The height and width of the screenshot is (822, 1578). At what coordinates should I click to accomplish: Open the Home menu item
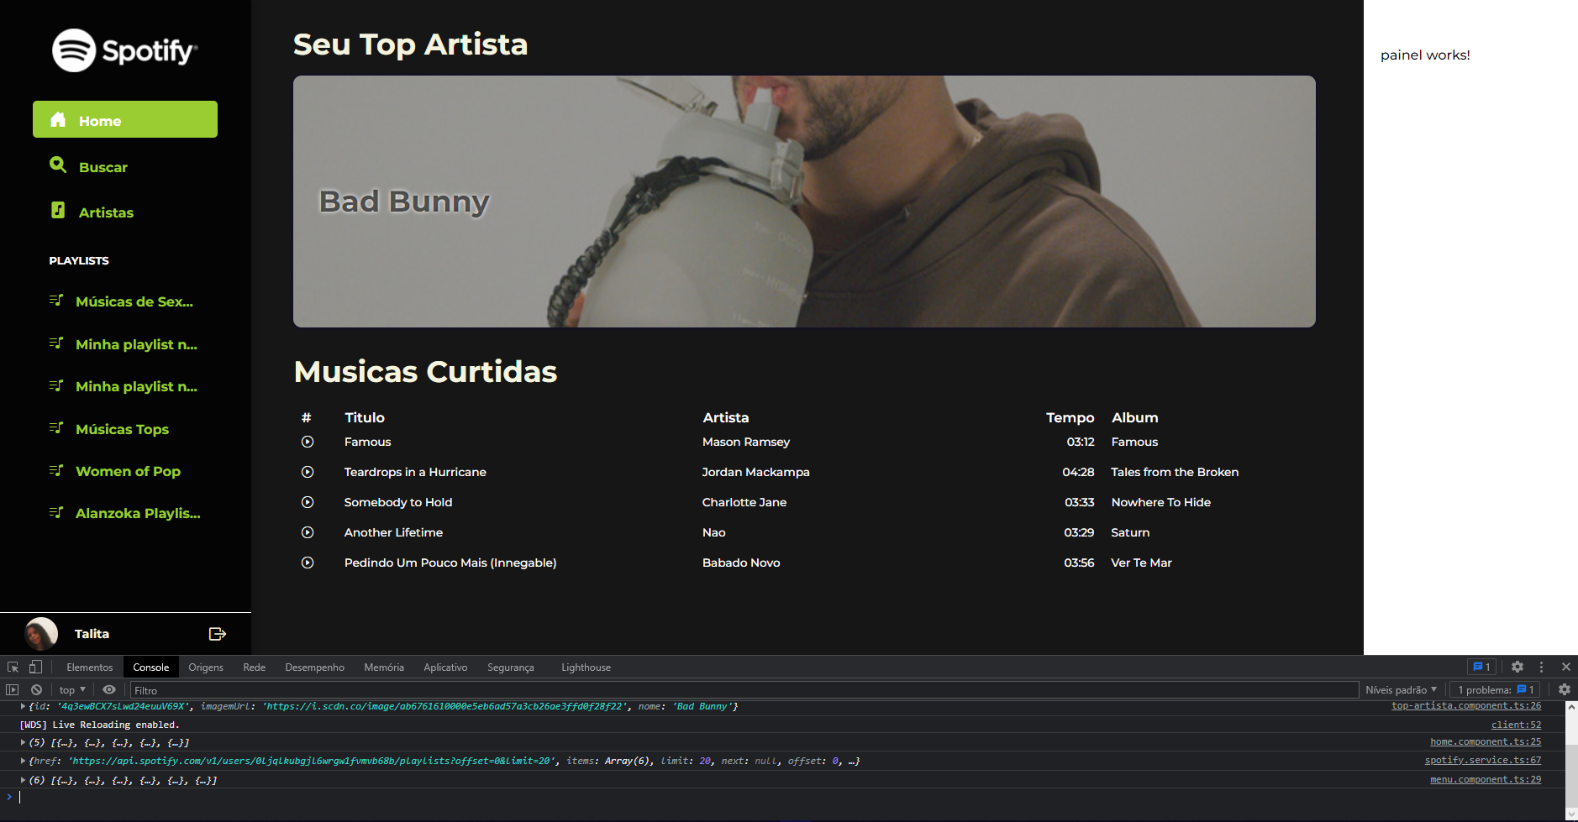pos(125,119)
